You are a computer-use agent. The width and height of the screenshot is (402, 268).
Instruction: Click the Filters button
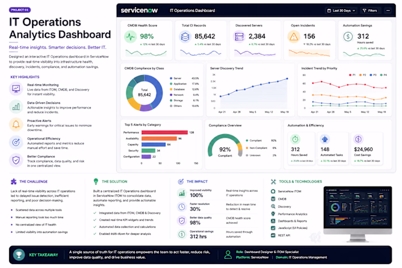370,10
